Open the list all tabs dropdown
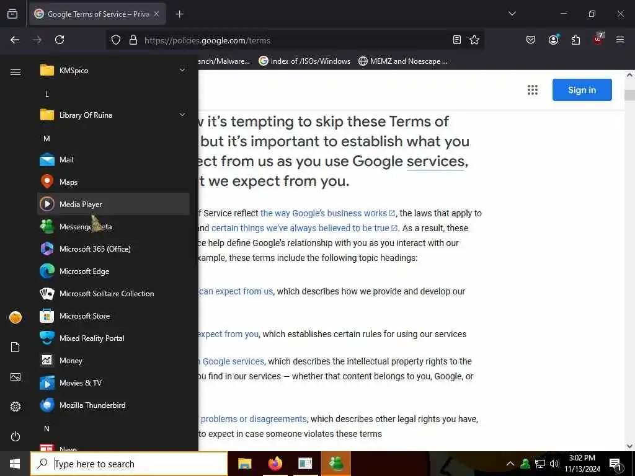 (512, 14)
